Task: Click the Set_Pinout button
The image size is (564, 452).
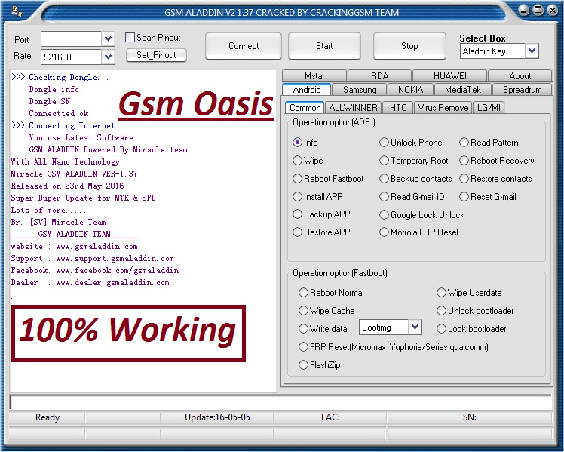Action: point(157,55)
